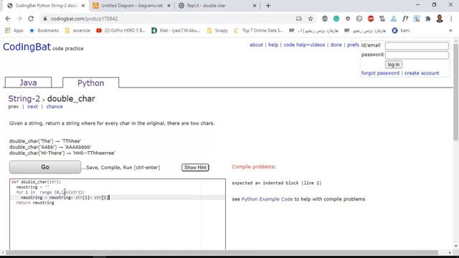
Task: Click the green Grammarly extension icon
Action: 336,19
